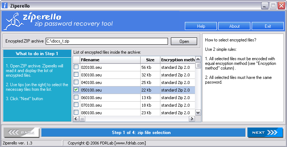Uncheck the 050100.seu file checkbox
This screenshot has width=287, height=147.
[76, 90]
